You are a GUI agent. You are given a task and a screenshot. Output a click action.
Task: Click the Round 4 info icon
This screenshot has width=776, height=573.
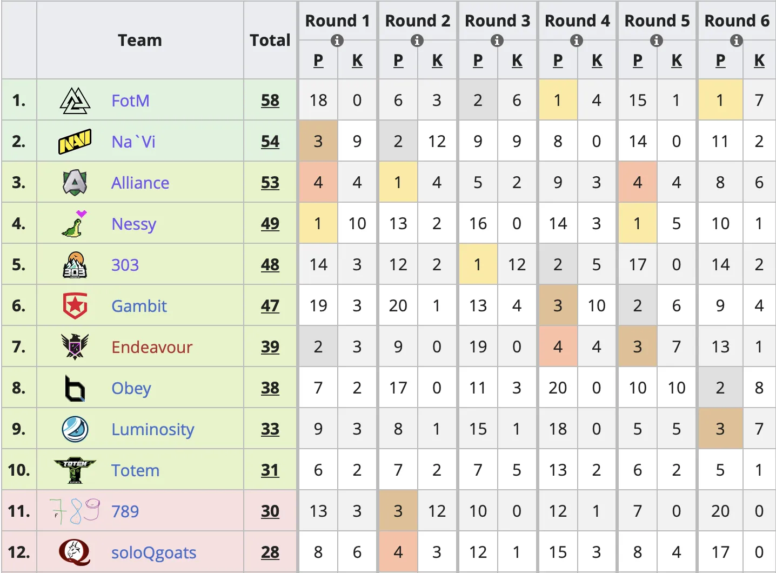click(577, 41)
